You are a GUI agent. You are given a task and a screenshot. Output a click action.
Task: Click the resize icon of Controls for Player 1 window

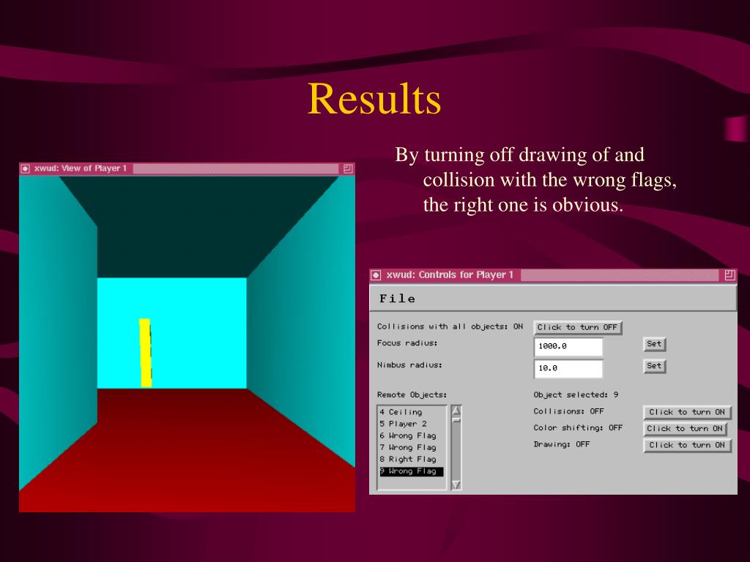click(729, 275)
